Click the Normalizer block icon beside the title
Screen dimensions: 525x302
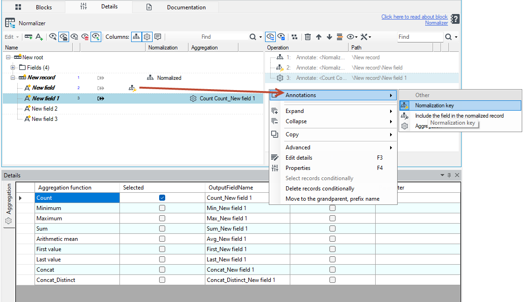tap(10, 23)
